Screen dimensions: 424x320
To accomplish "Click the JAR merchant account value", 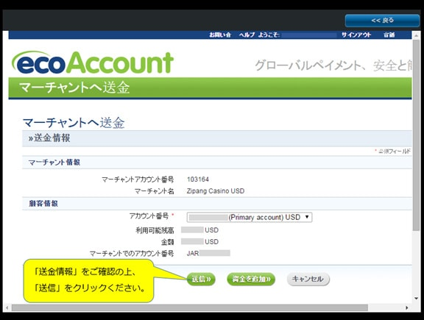I will tap(208, 253).
